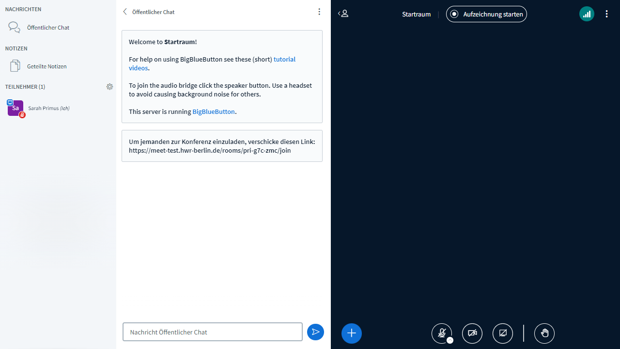Image resolution: width=620 pixels, height=349 pixels.
Task: Send the chat message
Action: [315, 332]
